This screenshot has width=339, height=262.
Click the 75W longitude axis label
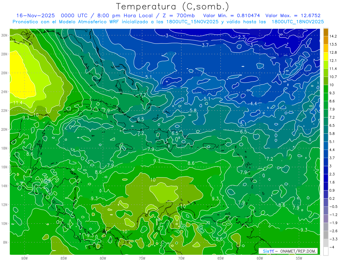142,258
